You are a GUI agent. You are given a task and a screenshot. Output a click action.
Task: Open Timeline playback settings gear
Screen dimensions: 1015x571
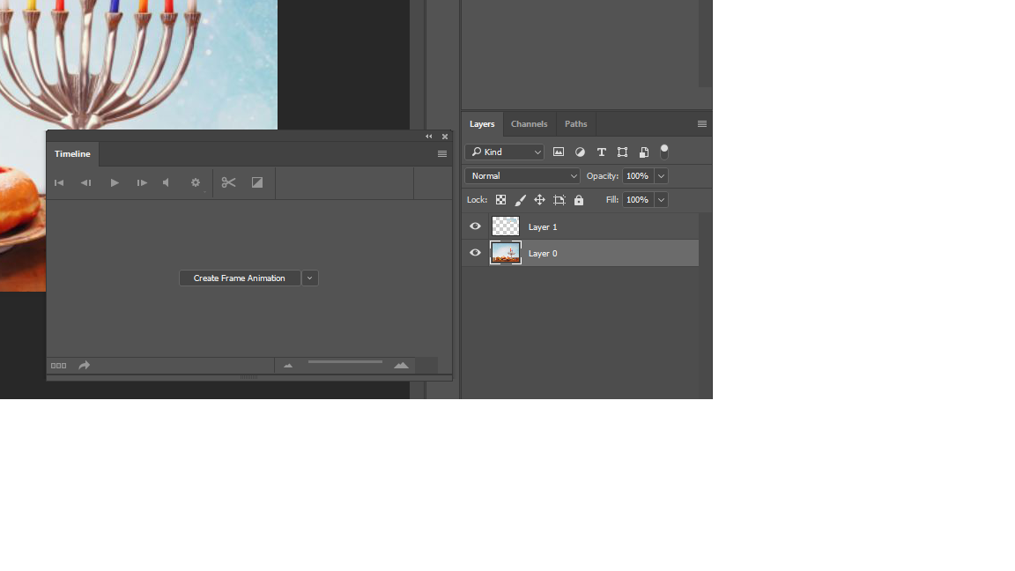click(196, 183)
